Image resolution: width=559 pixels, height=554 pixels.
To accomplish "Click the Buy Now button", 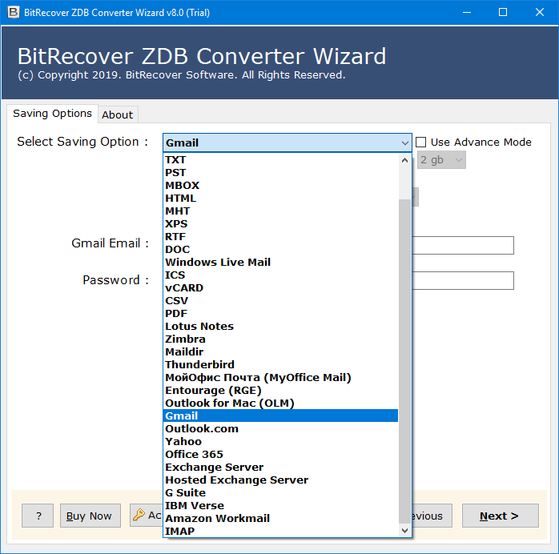I will click(x=90, y=516).
